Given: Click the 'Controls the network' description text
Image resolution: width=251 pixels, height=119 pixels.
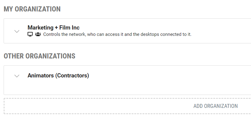Looking at the screenshot, I should (x=117, y=34).
